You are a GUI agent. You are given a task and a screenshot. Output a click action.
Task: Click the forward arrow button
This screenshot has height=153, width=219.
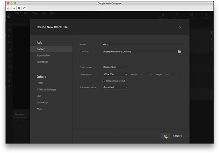(x=14, y=8)
